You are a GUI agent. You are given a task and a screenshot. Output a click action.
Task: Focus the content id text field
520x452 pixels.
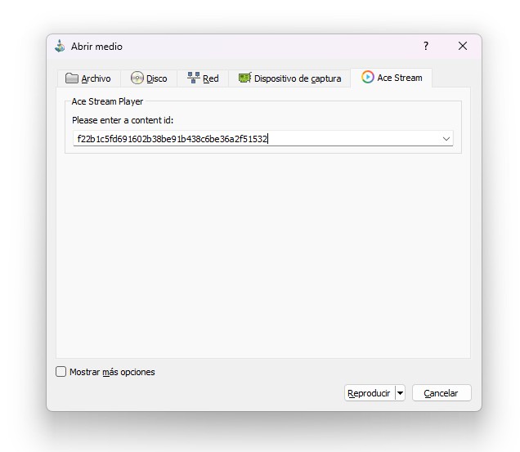click(x=253, y=139)
